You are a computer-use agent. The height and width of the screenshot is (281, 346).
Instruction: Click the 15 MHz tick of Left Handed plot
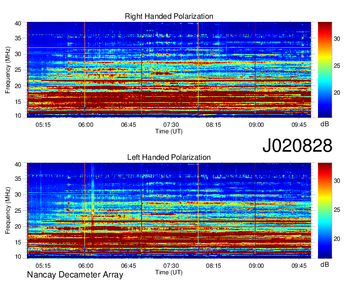coord(18,243)
